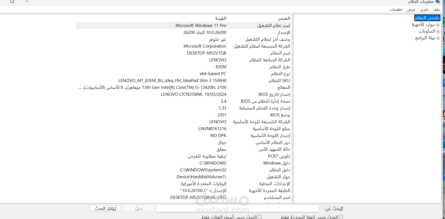This screenshot has width=445, height=219.
Task: Select الطبقة المجردة للأجهزة row
Action: pyautogui.click(x=269, y=190)
